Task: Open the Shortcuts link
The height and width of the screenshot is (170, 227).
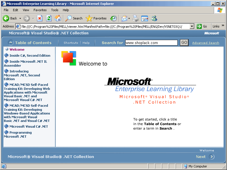Action: (71, 43)
